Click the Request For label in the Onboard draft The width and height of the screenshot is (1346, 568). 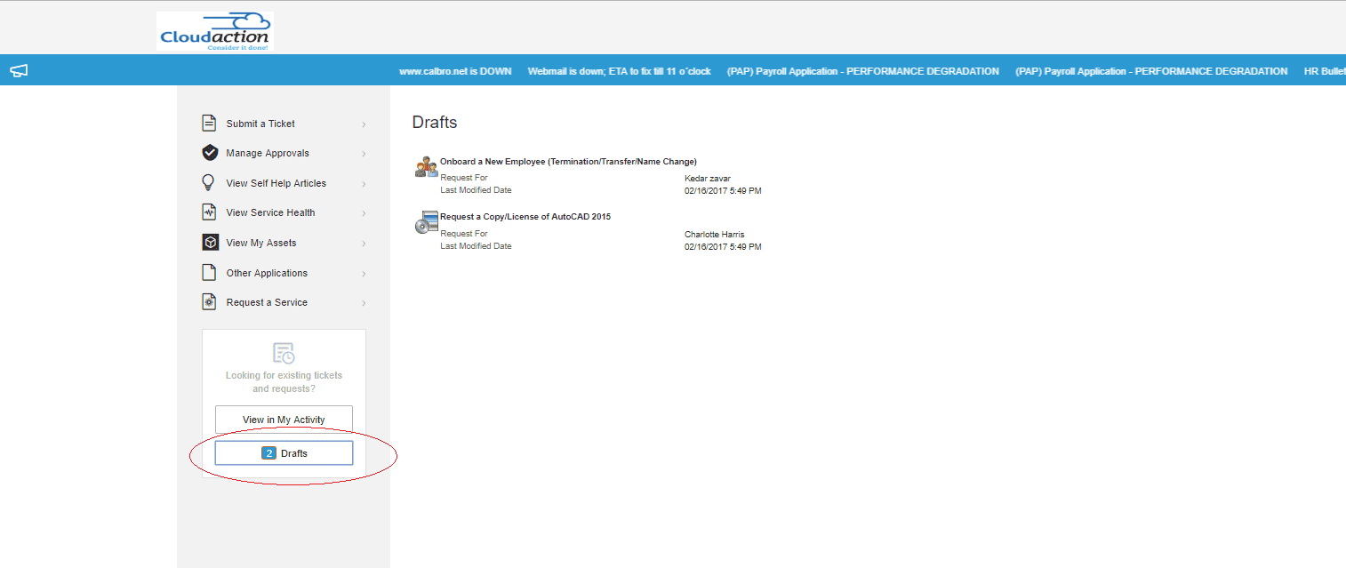(464, 178)
